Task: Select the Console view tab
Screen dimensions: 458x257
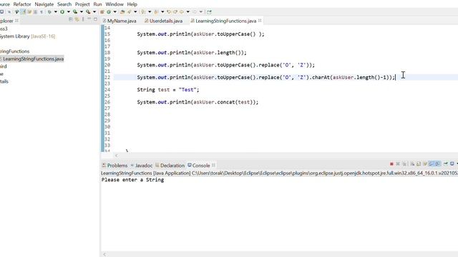Action: pos(199,165)
